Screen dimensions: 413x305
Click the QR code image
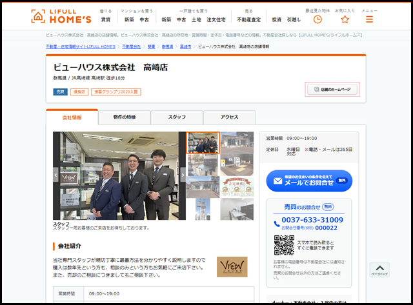click(284, 245)
